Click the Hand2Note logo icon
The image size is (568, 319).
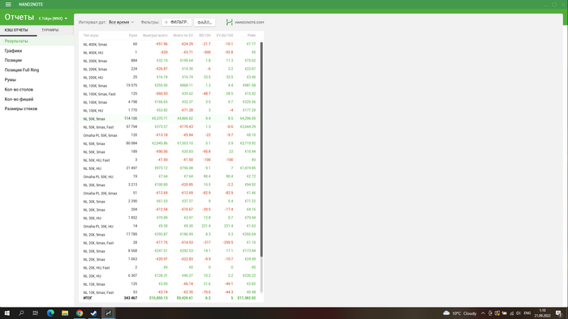click(230, 23)
